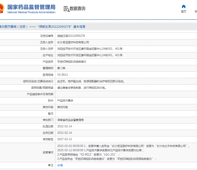Select 湖南省药品监督管理局 approval department
Image resolution: width=197 pixels, height=170 pixels.
[x=70, y=120]
